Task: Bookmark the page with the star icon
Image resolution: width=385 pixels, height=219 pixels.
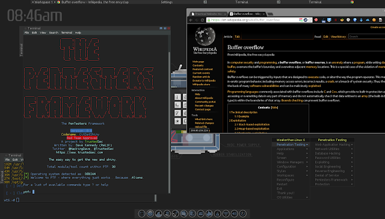Action: 310,20
